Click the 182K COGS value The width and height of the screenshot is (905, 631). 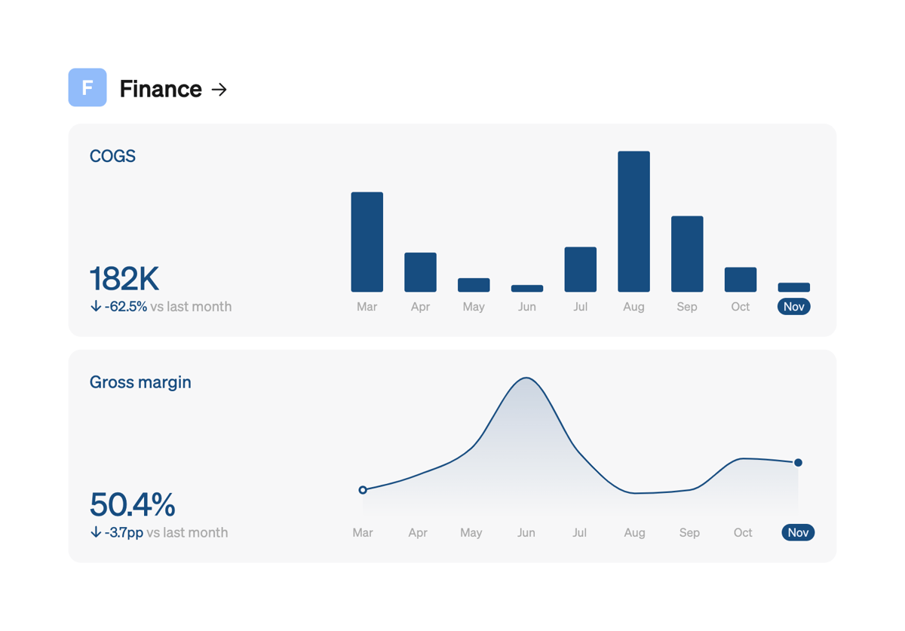click(124, 279)
